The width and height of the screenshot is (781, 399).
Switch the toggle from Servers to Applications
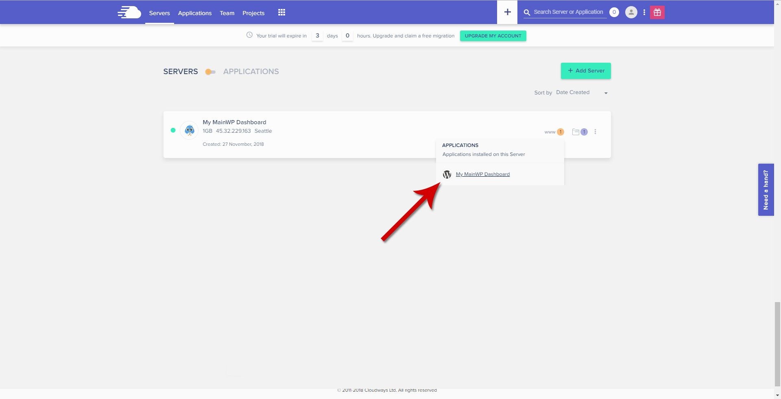tap(210, 72)
